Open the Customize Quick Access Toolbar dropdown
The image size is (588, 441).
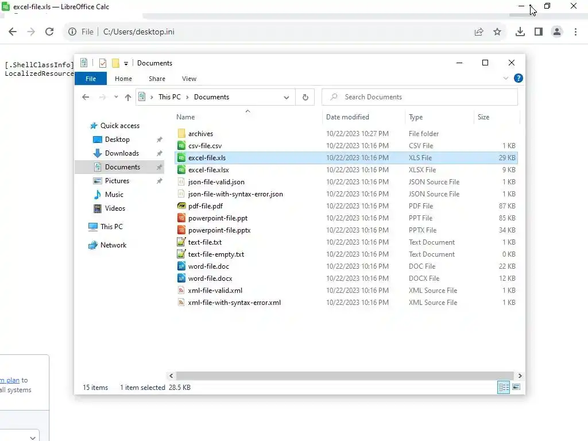click(126, 63)
